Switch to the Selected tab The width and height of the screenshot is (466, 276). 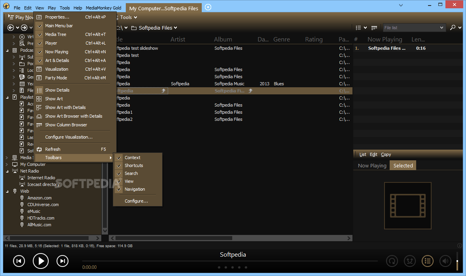click(x=403, y=165)
